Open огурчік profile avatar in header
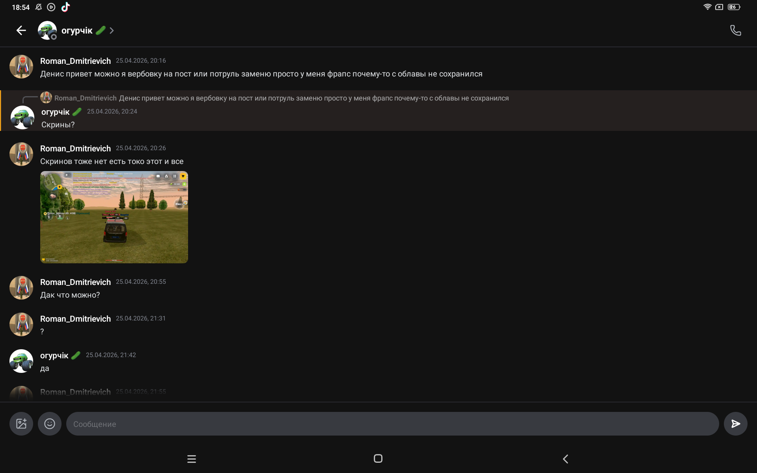The image size is (757, 473). point(47,30)
